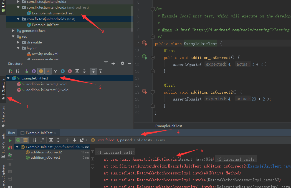This screenshot has width=291, height=188.
Task: Select failed addition_isCorrect2 test result
Action: click(46, 152)
